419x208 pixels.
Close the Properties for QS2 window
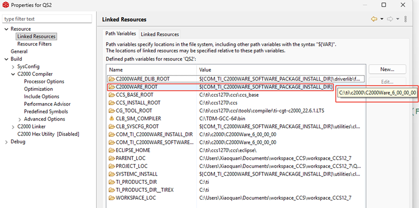point(403,5)
